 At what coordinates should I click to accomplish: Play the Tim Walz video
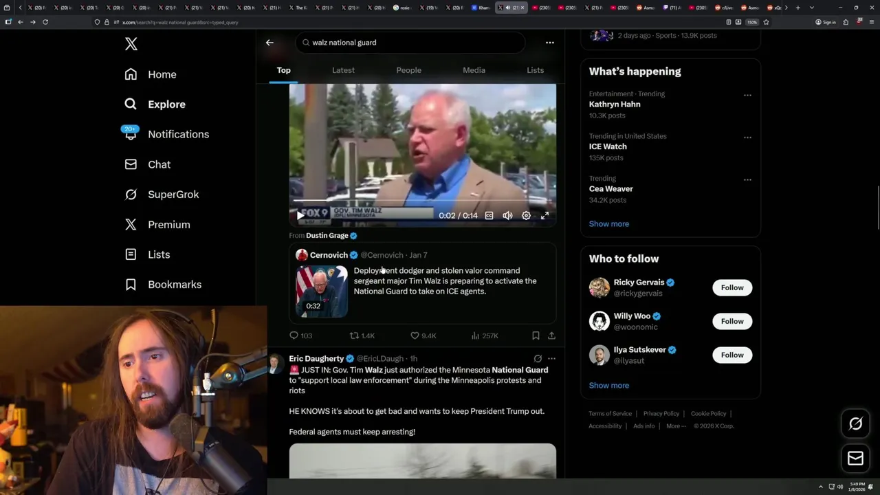pyautogui.click(x=300, y=215)
